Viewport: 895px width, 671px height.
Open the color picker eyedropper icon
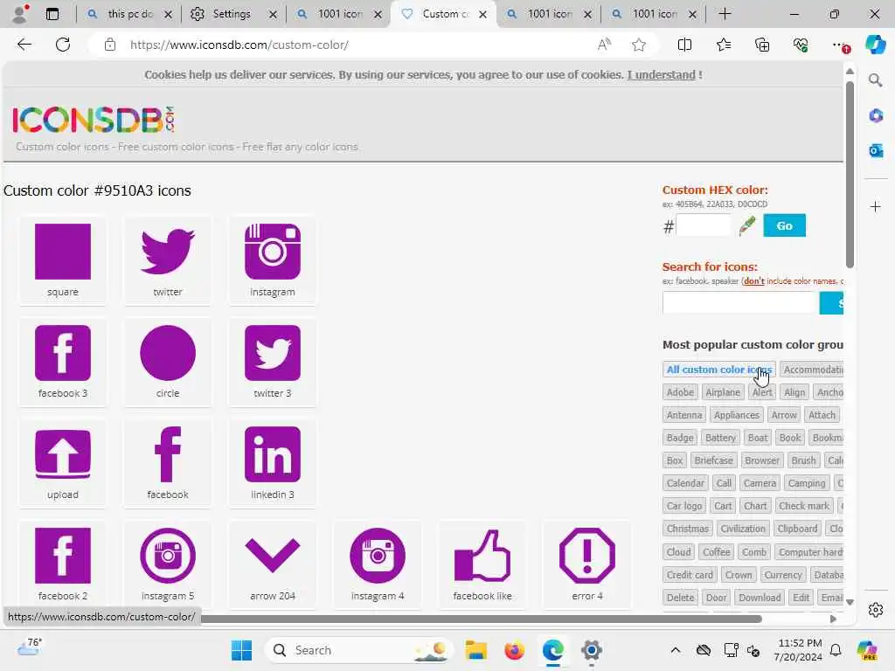(x=747, y=226)
